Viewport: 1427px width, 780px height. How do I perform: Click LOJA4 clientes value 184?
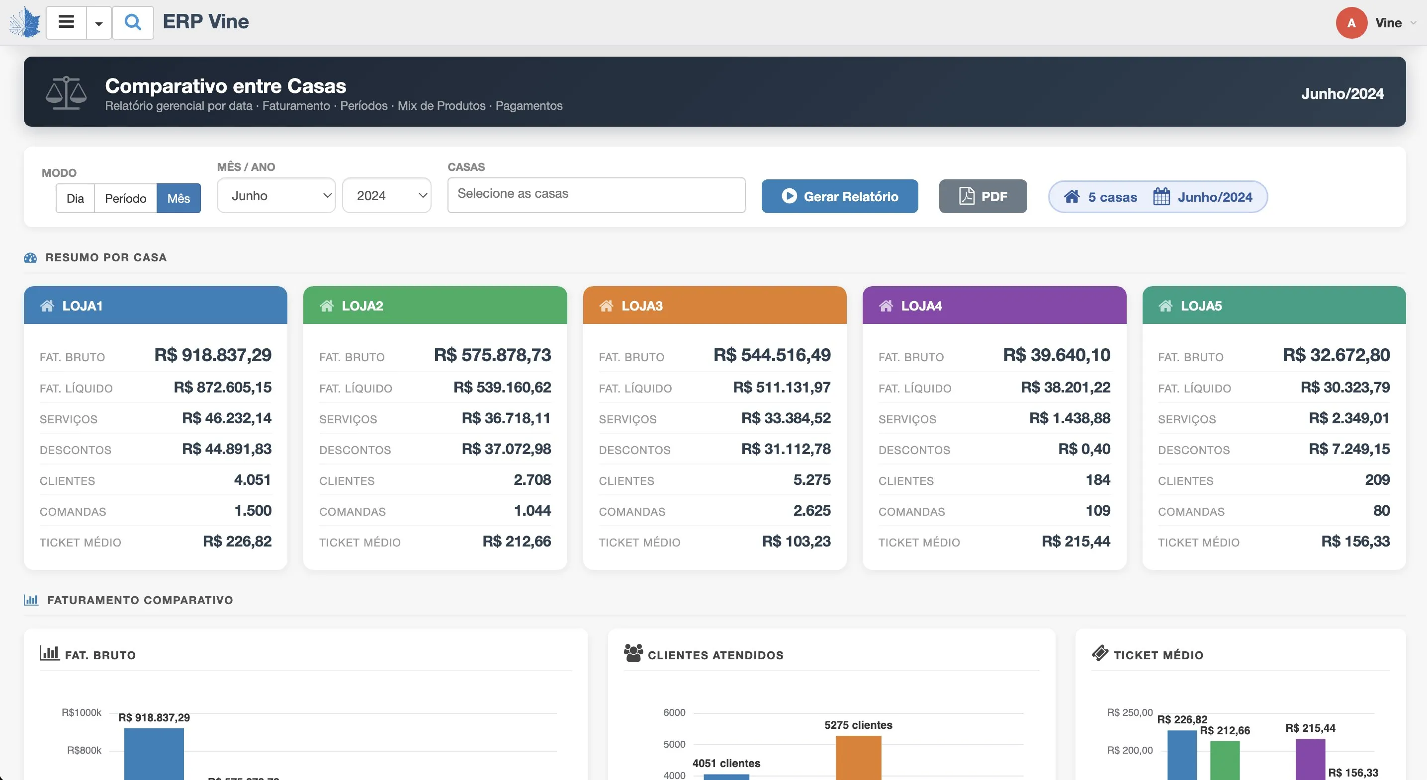(x=1098, y=479)
